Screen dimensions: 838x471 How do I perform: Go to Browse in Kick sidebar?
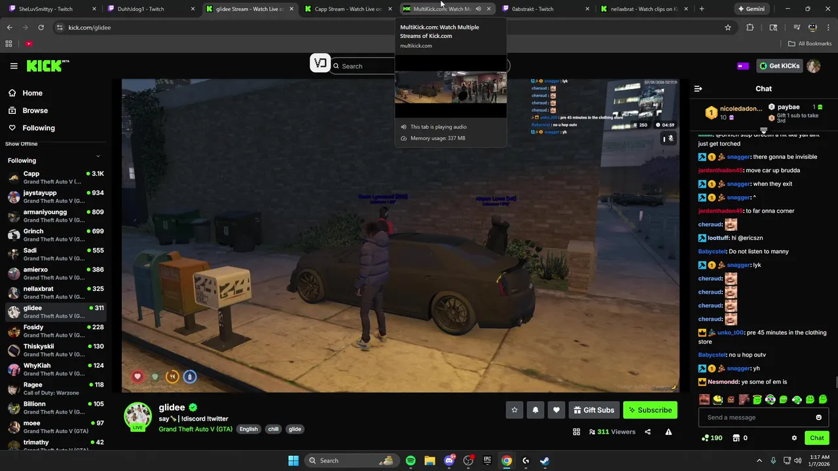point(35,111)
